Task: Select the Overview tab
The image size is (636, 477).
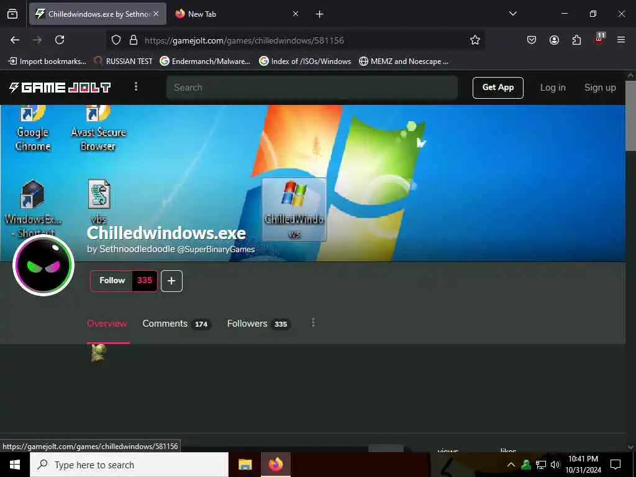Action: (x=107, y=324)
